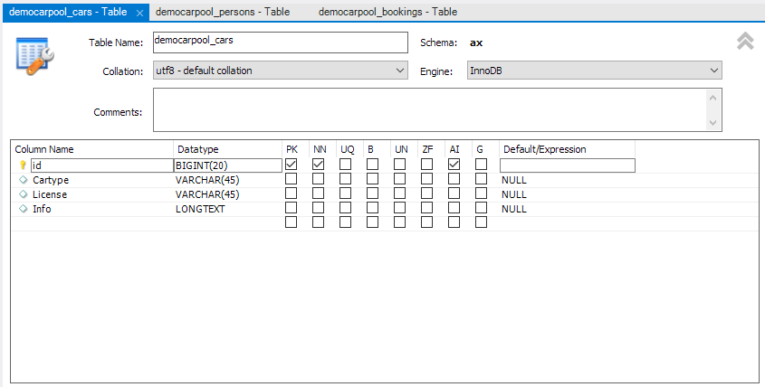Close the democarpool_cars table tab
Image resolution: width=765 pixels, height=387 pixels.
(139, 13)
